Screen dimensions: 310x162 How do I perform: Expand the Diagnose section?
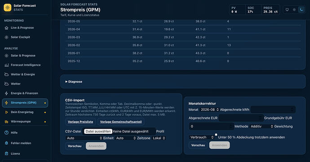74,82
